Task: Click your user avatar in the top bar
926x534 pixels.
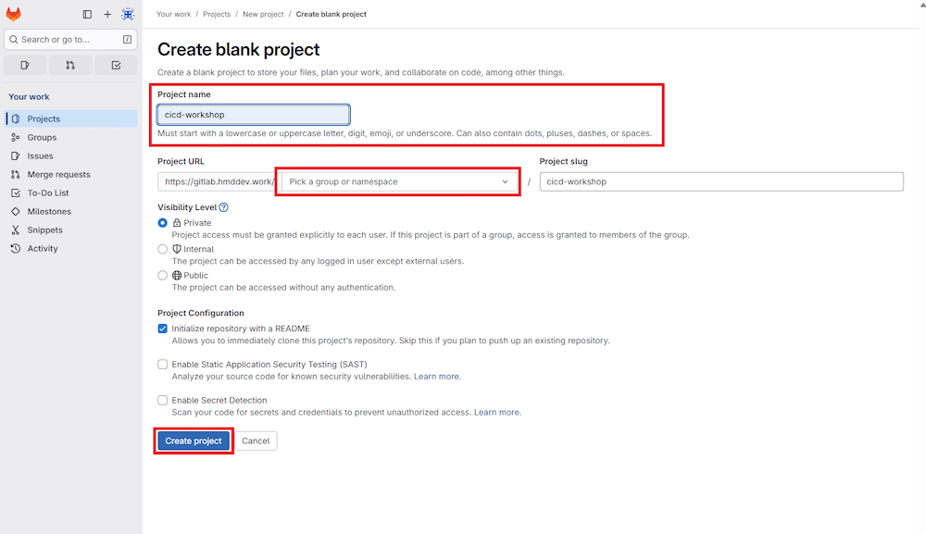Action: [128, 14]
